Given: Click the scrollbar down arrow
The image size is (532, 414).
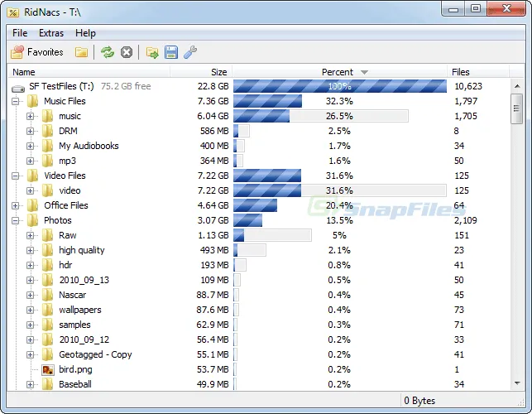Looking at the screenshot, I should pyautogui.click(x=517, y=383).
